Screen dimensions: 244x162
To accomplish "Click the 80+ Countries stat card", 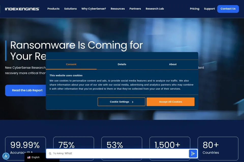I will click(x=218, y=149).
